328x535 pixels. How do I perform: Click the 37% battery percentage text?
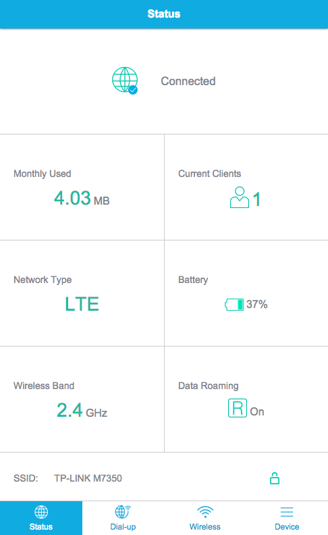click(x=257, y=304)
